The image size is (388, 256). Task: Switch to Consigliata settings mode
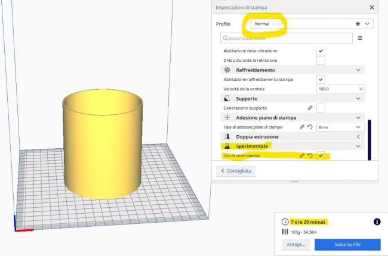click(236, 171)
